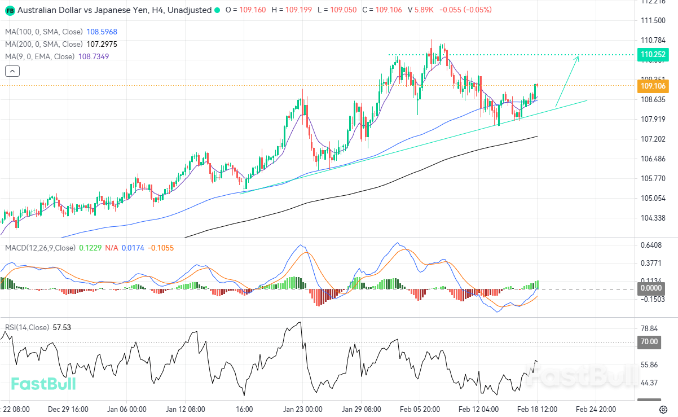Click the Dec 29 16:00 time axis label

pos(68,409)
